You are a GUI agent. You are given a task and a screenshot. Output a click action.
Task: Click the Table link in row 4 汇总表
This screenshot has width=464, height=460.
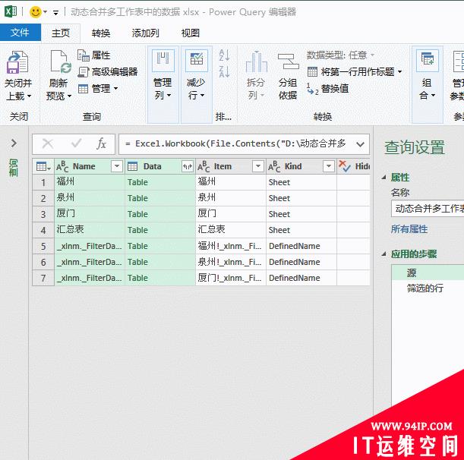[137, 230]
